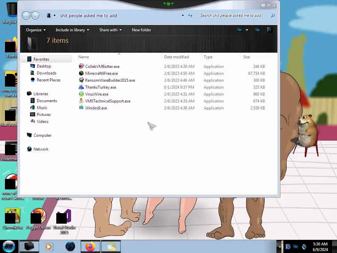Click the New folder button
The image size is (337, 253).
pos(142,30)
